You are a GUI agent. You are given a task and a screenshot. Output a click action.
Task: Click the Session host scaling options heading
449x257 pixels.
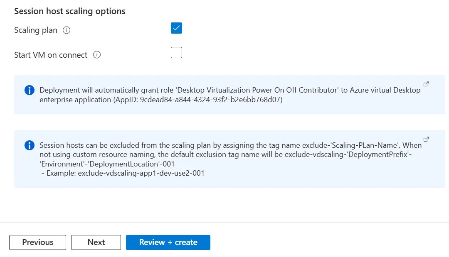pyautogui.click(x=69, y=11)
